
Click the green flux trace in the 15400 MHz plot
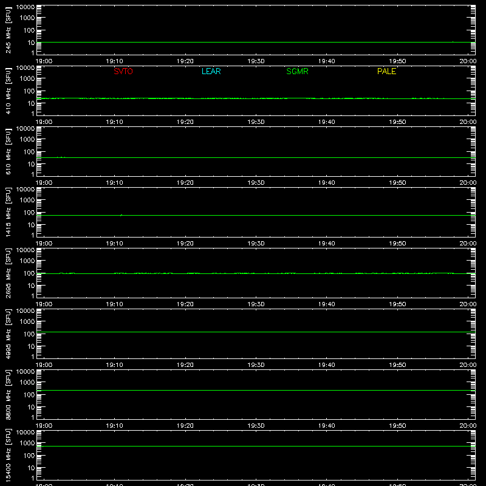click(256, 447)
